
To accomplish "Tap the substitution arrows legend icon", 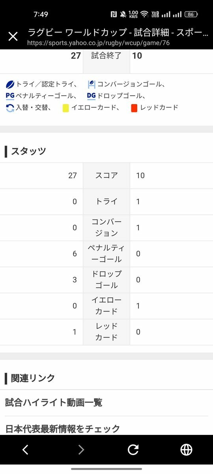I will click(10, 108).
